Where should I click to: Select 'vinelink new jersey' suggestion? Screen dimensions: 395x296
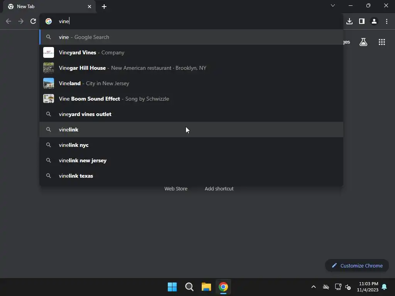tap(191, 160)
